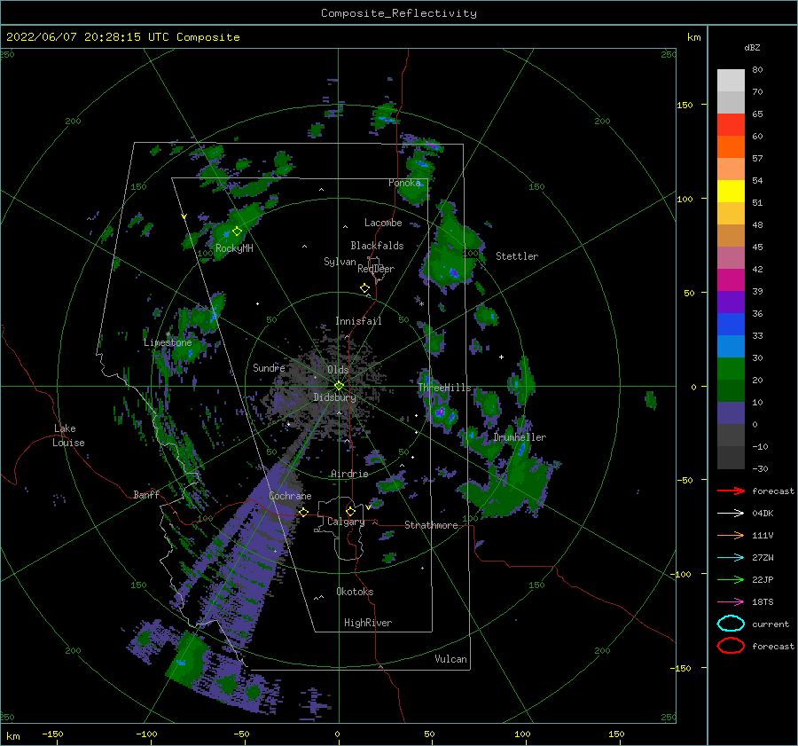
Task: Click the Strathmore label
Action: pyautogui.click(x=431, y=525)
